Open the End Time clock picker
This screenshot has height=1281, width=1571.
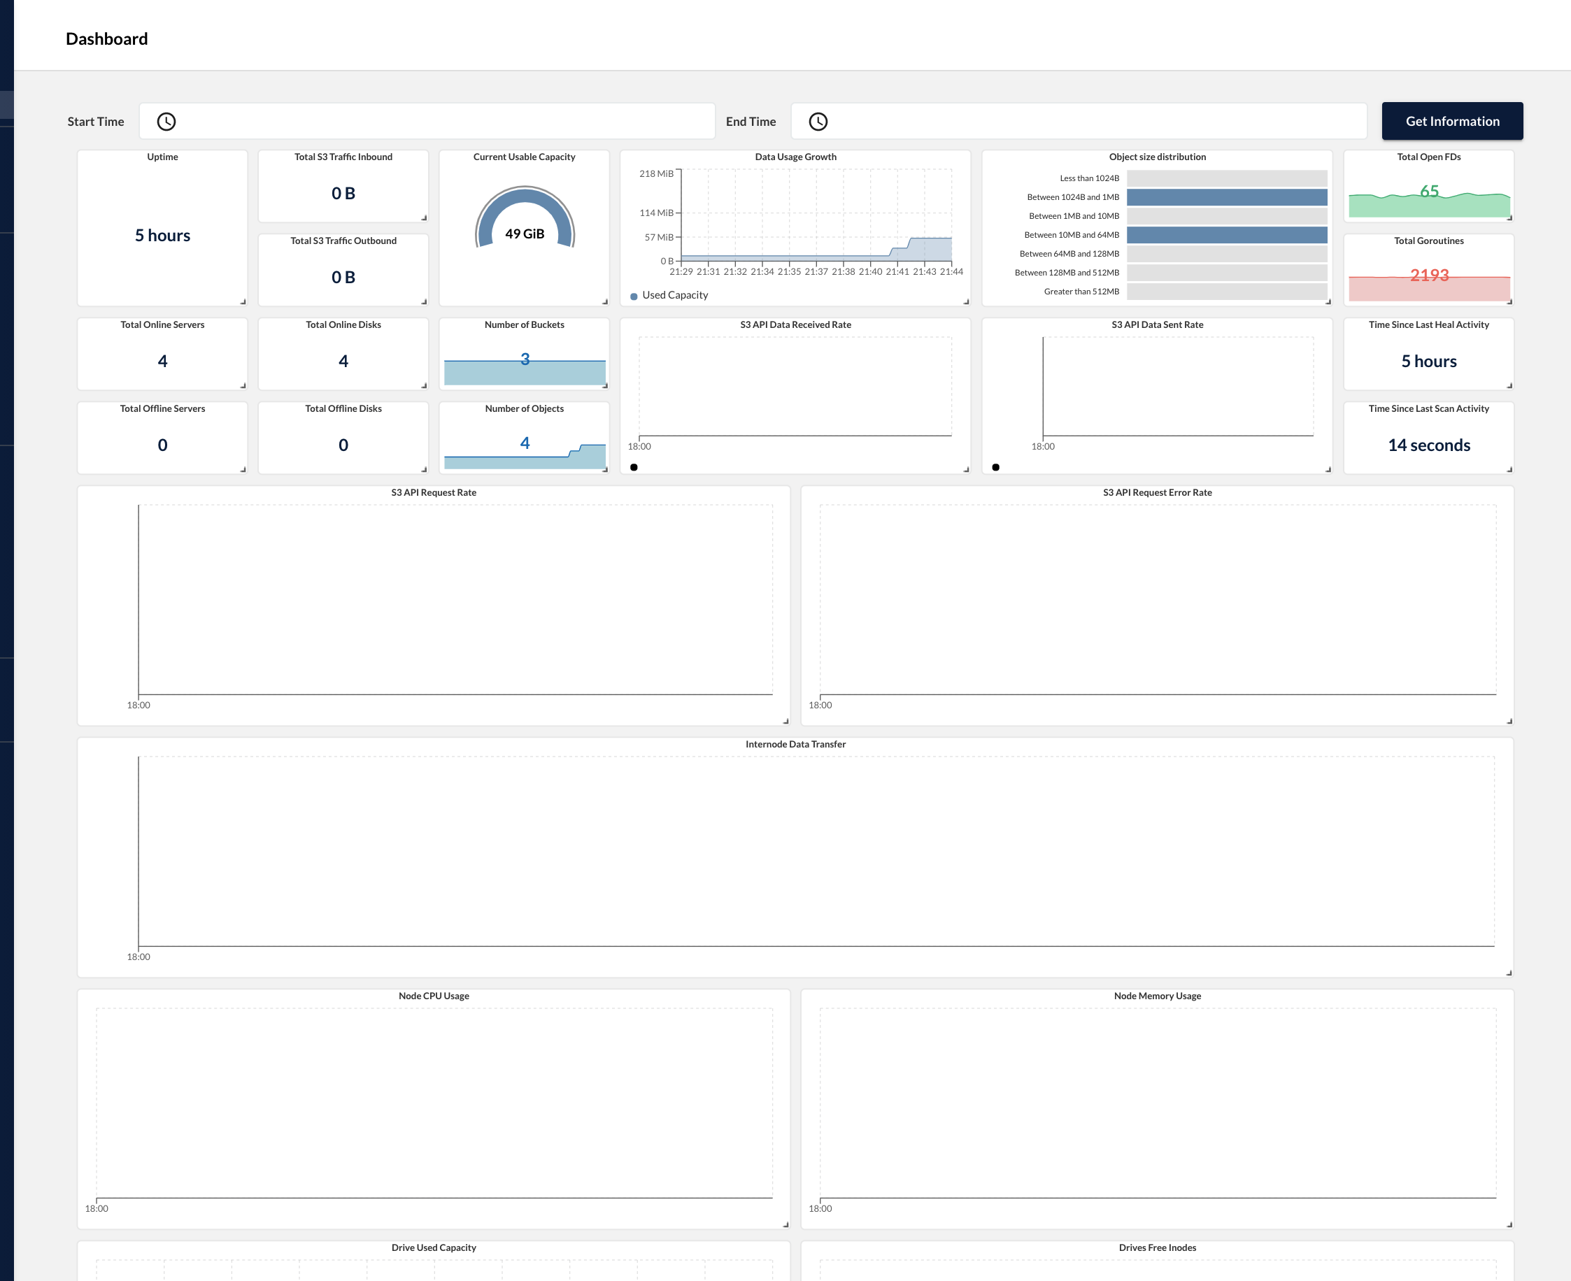click(818, 122)
